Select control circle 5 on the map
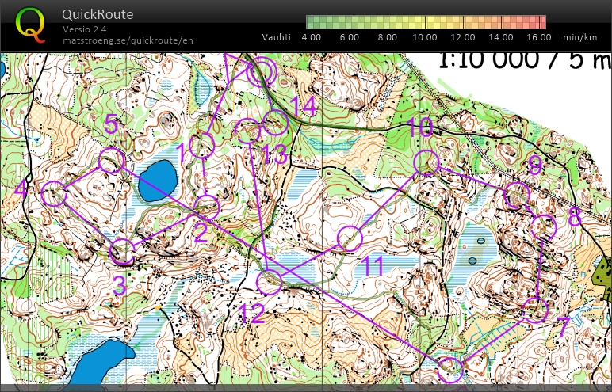The image size is (612, 392). (x=112, y=161)
